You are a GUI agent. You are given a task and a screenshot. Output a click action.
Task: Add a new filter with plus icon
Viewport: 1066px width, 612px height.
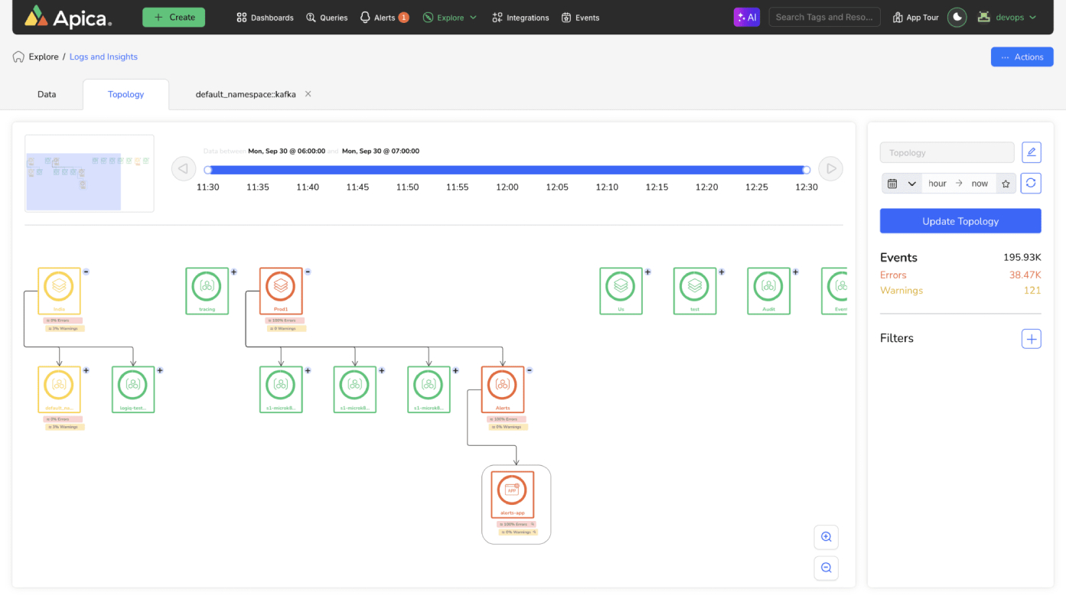pos(1031,338)
